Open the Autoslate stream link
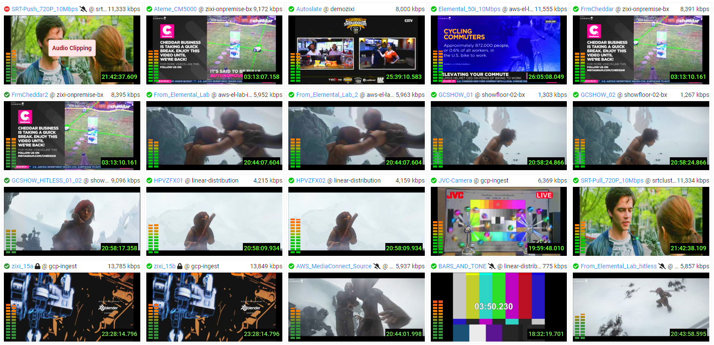The width and height of the screenshot is (714, 345). click(309, 9)
